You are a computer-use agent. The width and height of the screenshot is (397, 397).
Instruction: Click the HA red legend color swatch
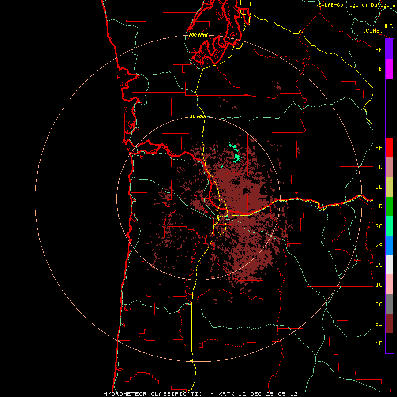click(x=390, y=147)
